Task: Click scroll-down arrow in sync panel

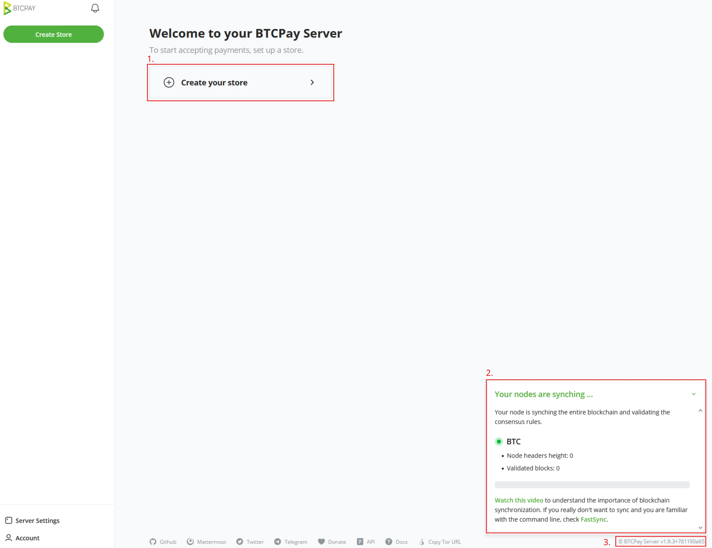Action: point(700,528)
